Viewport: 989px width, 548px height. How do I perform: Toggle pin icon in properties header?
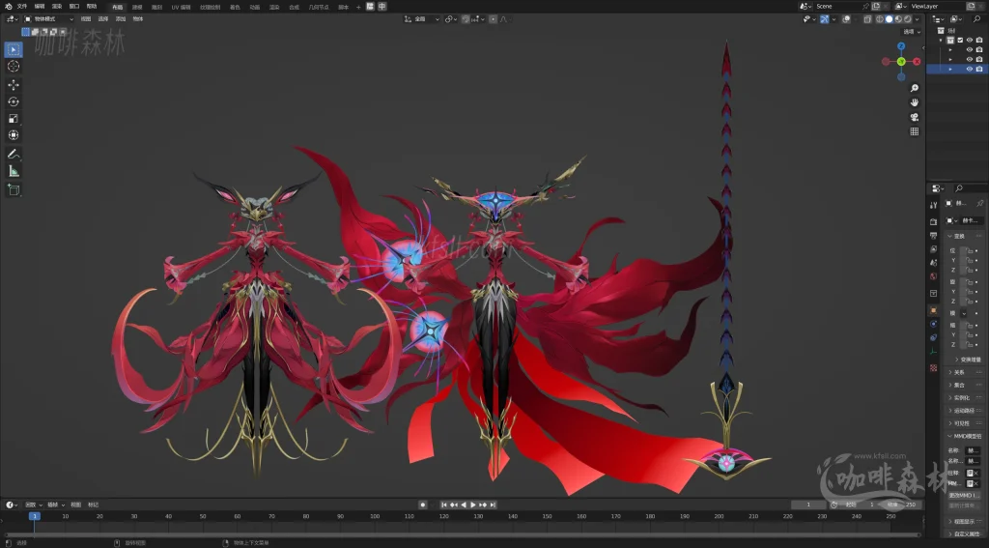[979, 203]
